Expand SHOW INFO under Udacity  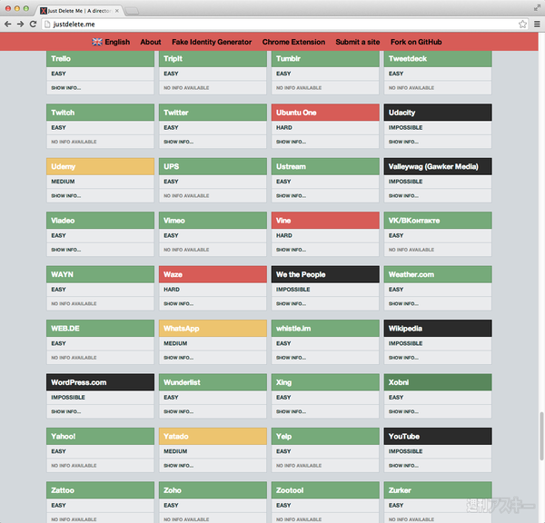[403, 142]
